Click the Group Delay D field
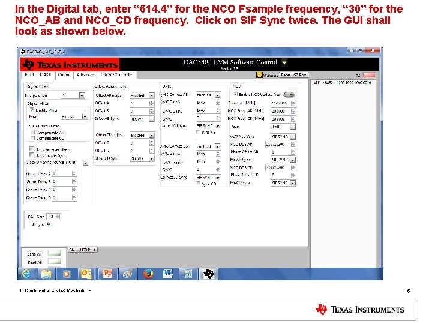 pyautogui.click(x=62, y=198)
